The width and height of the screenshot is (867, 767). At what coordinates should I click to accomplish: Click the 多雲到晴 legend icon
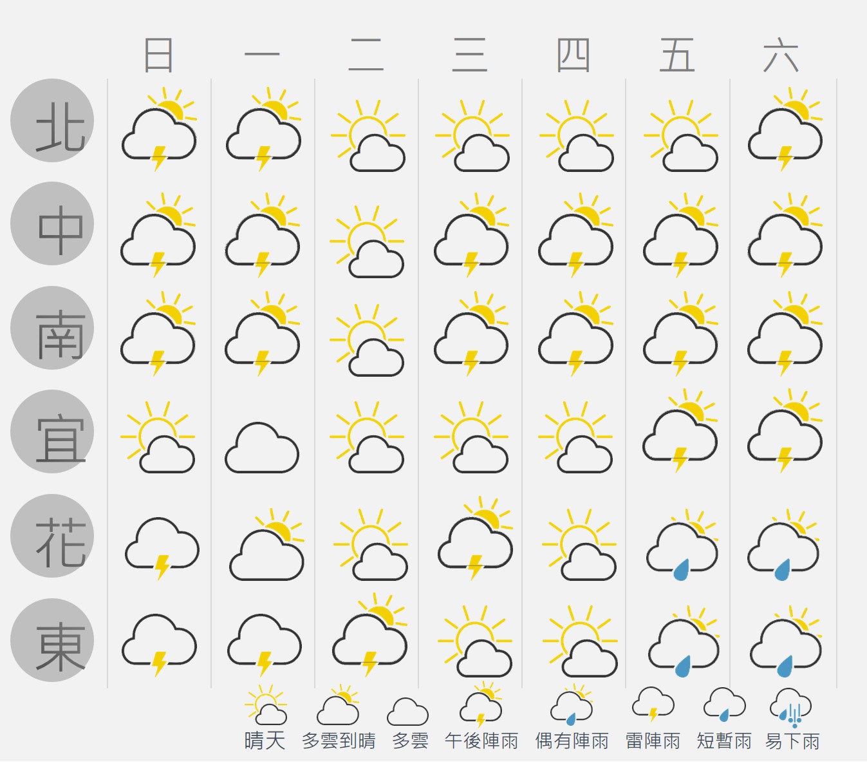tap(338, 705)
